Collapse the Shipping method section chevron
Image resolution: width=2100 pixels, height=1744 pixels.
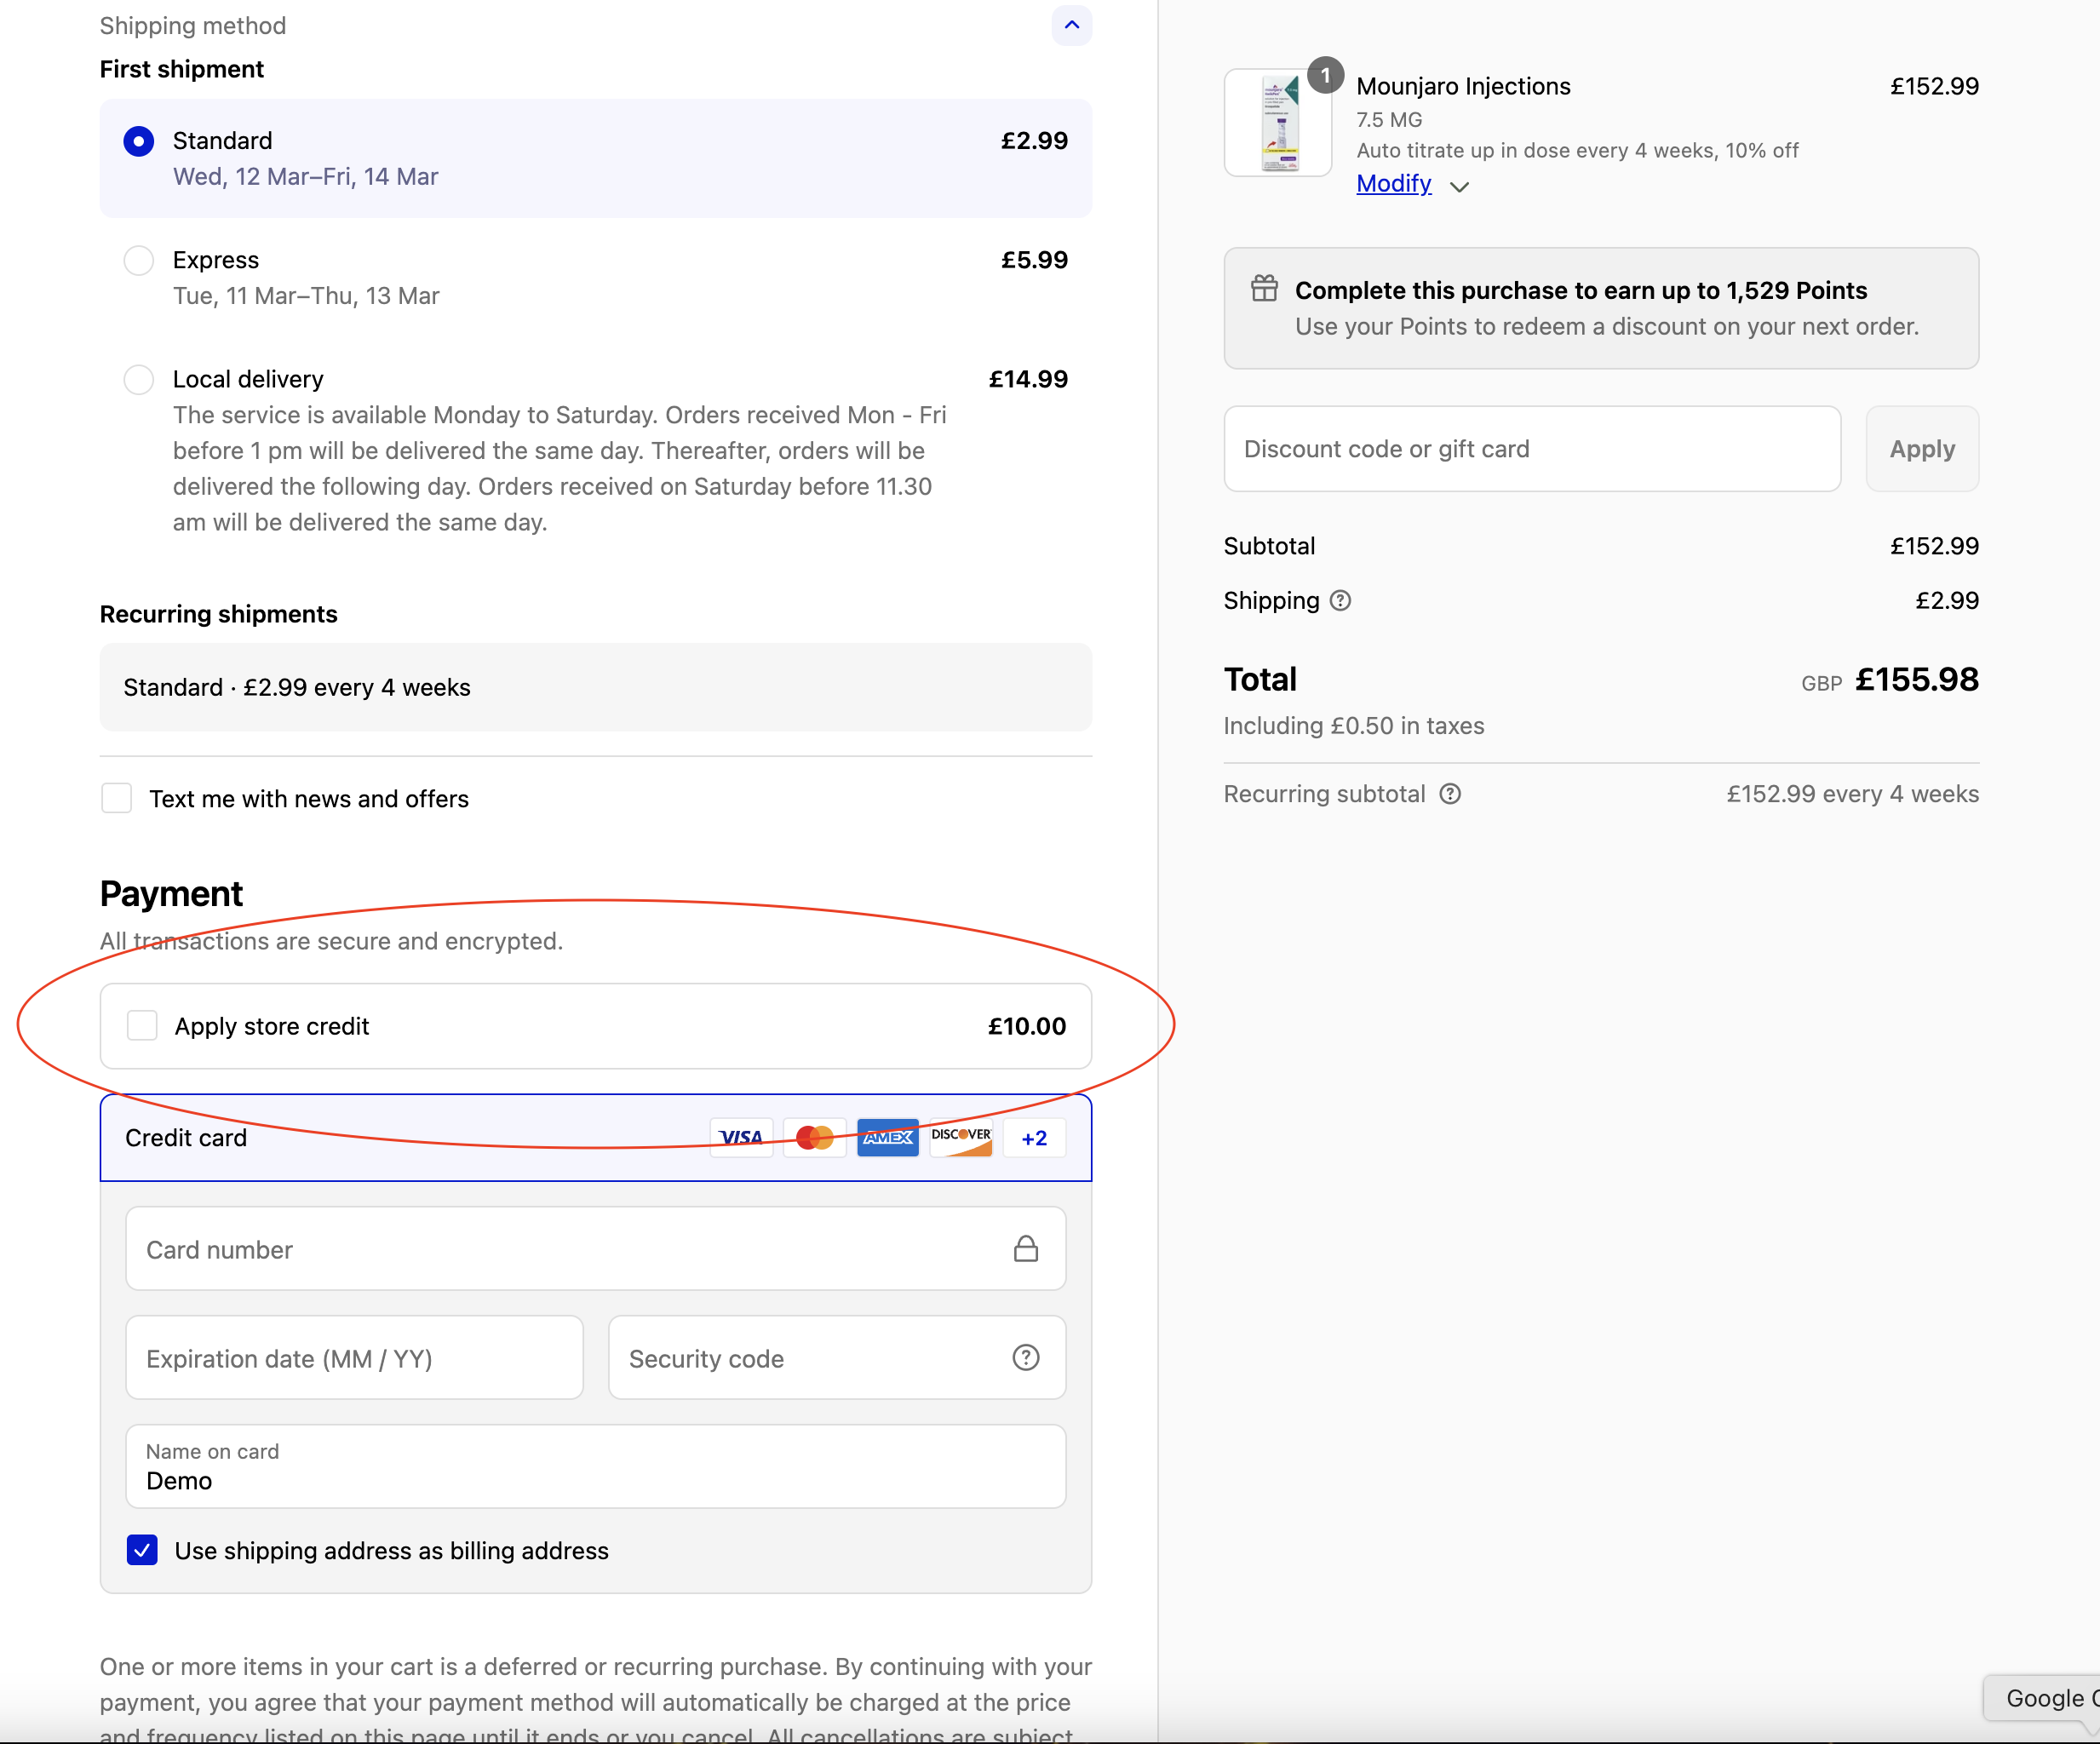tap(1071, 25)
